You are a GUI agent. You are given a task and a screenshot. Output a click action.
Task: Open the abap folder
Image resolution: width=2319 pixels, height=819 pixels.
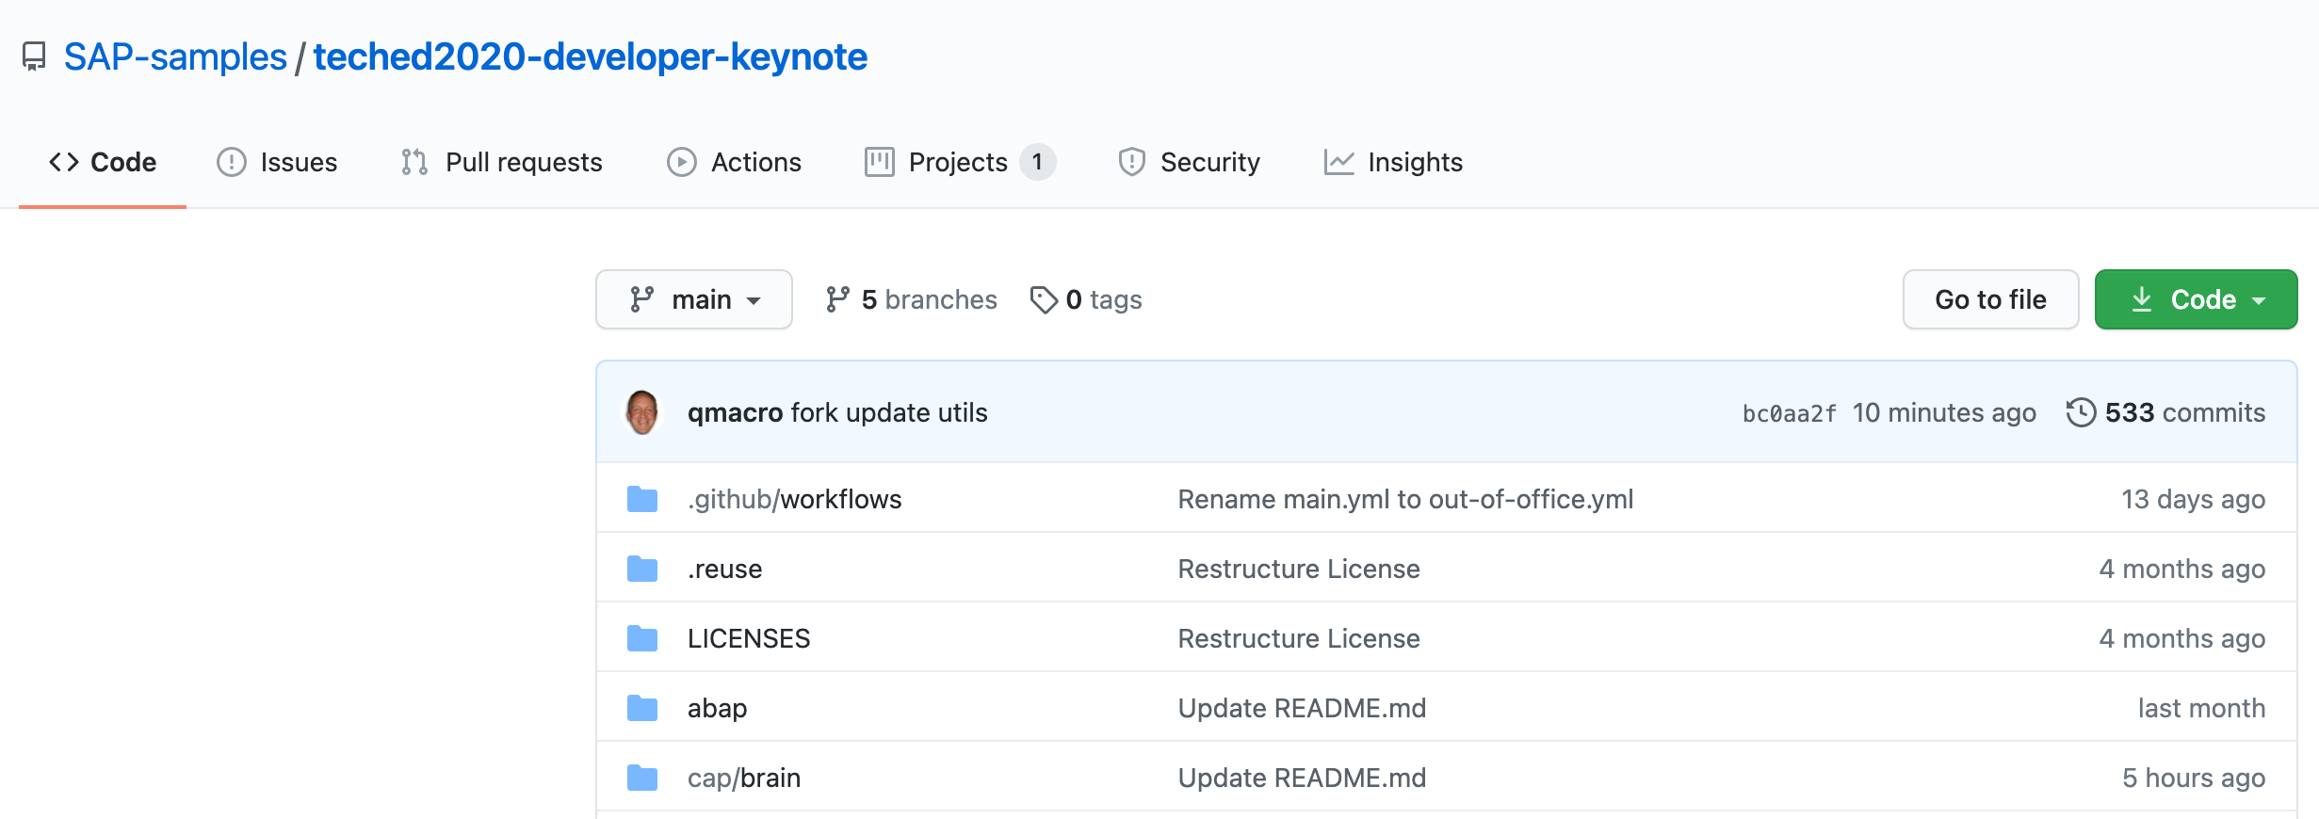point(717,708)
